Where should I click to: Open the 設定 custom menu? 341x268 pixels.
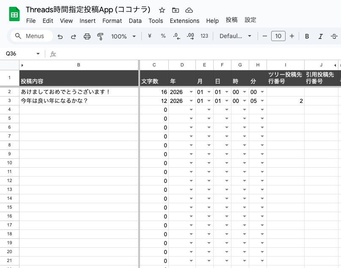(250, 20)
